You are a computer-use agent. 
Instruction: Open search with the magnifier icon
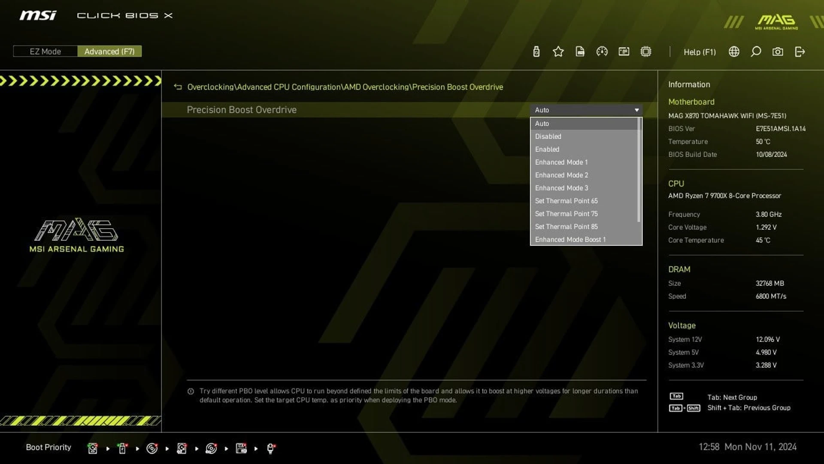[756, 52]
